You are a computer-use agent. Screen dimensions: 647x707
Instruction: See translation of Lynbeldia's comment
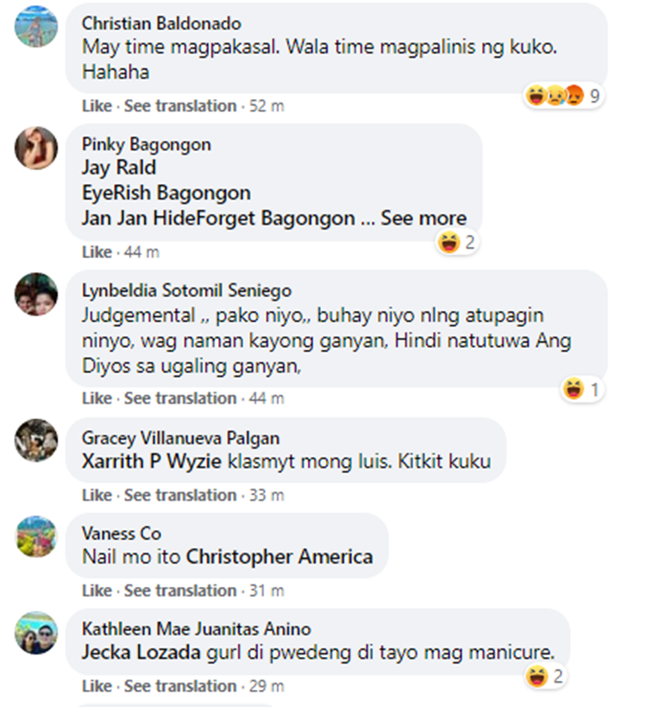click(x=180, y=399)
